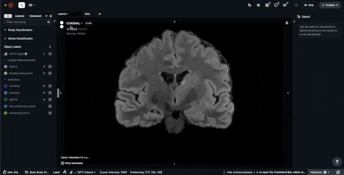Open Object Labels three-dot menu

[x=50, y=47]
